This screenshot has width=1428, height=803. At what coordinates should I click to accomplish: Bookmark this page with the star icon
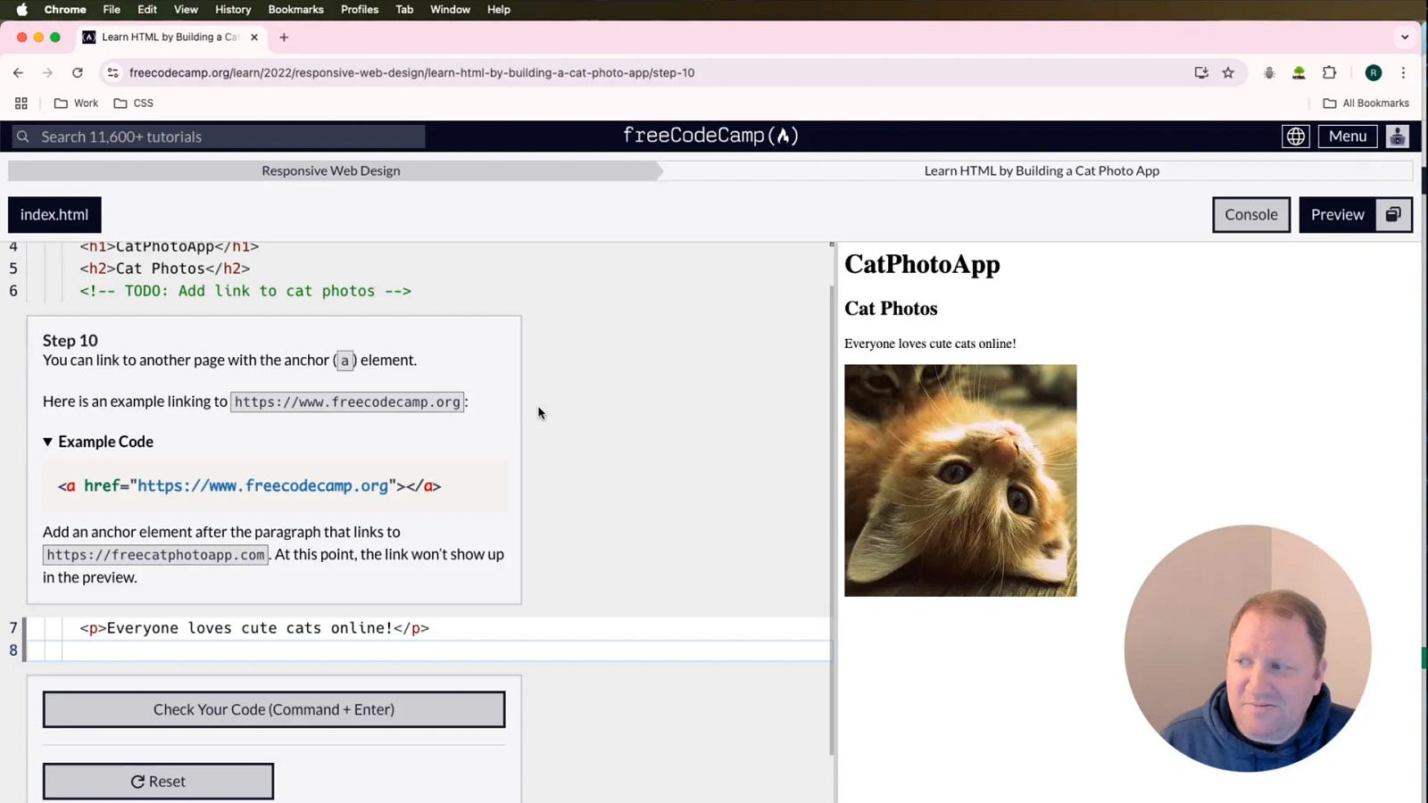tap(1228, 73)
